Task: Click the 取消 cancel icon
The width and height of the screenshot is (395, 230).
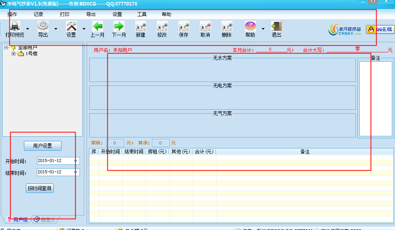Action: (205, 27)
